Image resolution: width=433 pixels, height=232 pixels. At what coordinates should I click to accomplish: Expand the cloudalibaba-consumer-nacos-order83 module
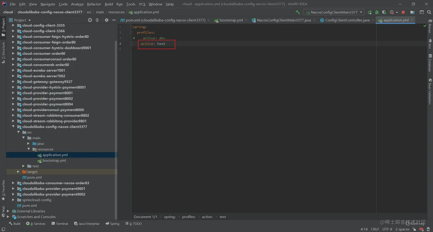(13, 183)
